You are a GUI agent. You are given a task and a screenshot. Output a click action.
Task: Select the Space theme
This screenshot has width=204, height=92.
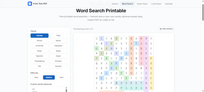click(58, 51)
